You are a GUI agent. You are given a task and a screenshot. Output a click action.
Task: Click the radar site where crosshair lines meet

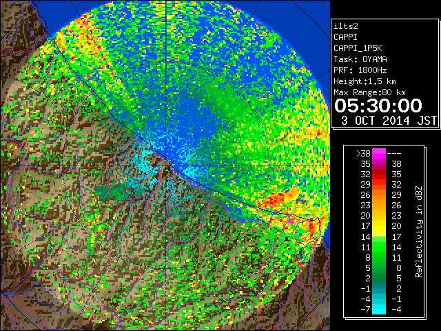[166, 165]
